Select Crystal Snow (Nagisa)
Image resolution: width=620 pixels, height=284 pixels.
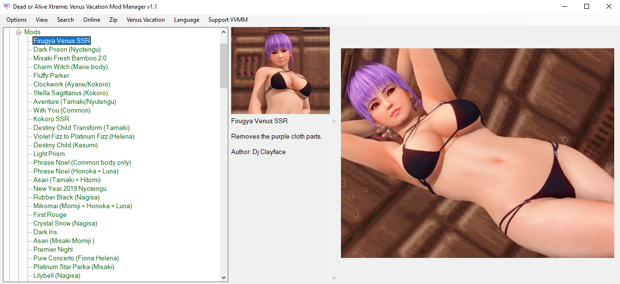65,223
